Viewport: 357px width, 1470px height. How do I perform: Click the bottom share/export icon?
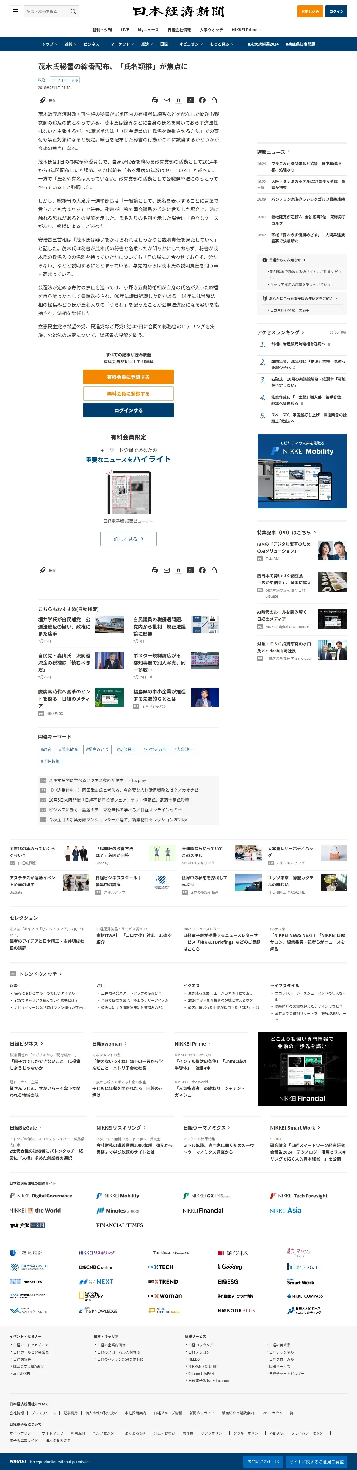click(214, 570)
